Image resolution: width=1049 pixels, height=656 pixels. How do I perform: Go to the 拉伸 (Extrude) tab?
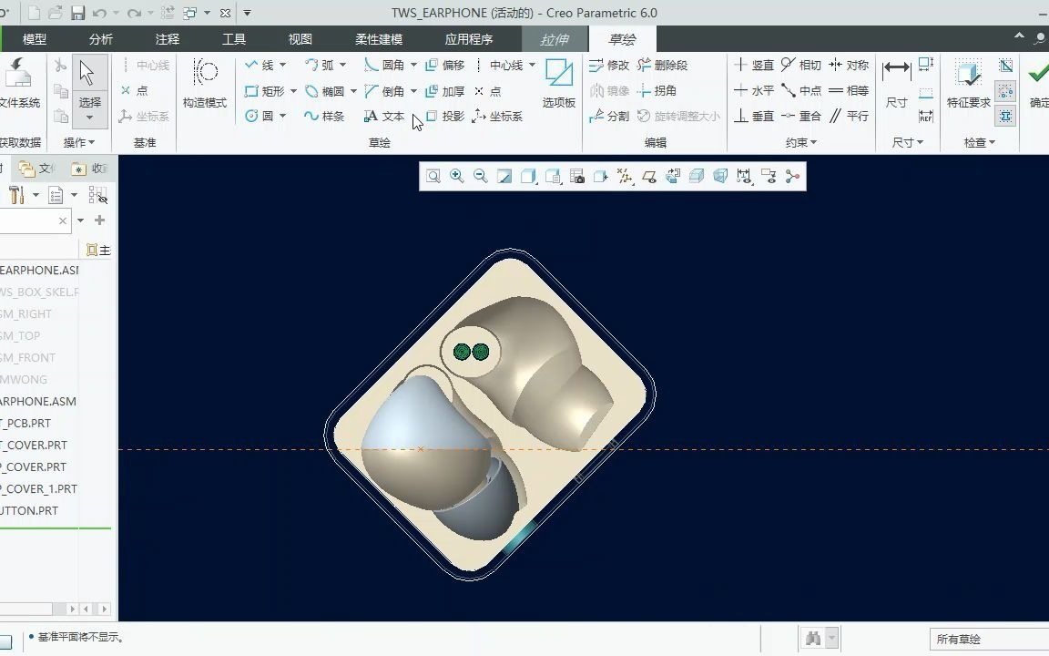click(x=555, y=39)
